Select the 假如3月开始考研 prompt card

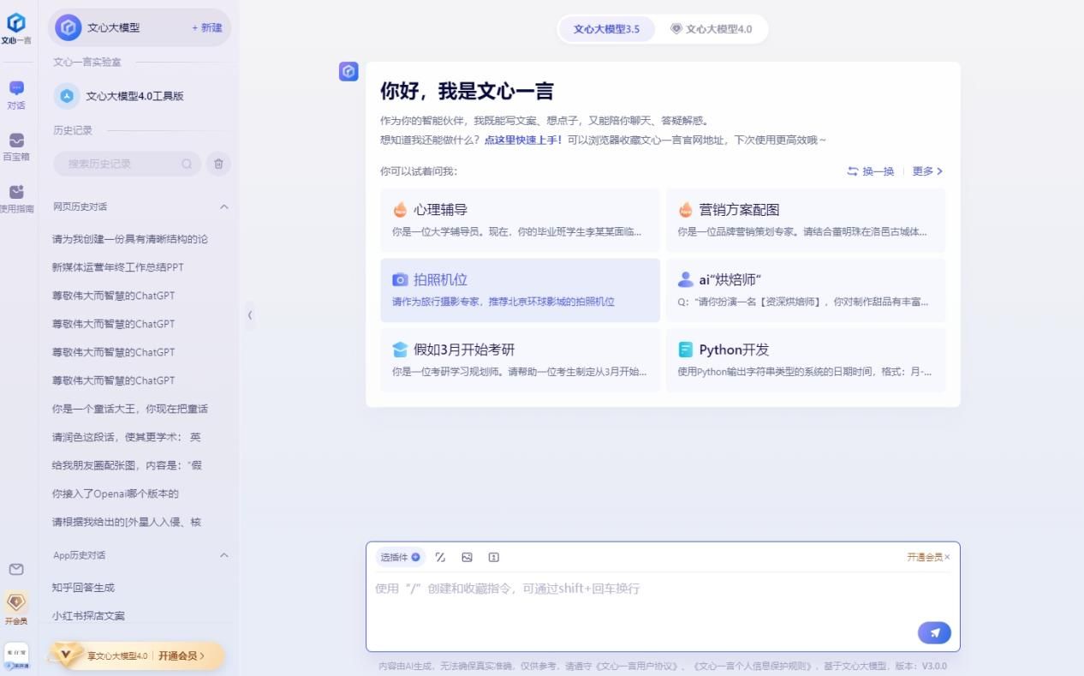520,360
